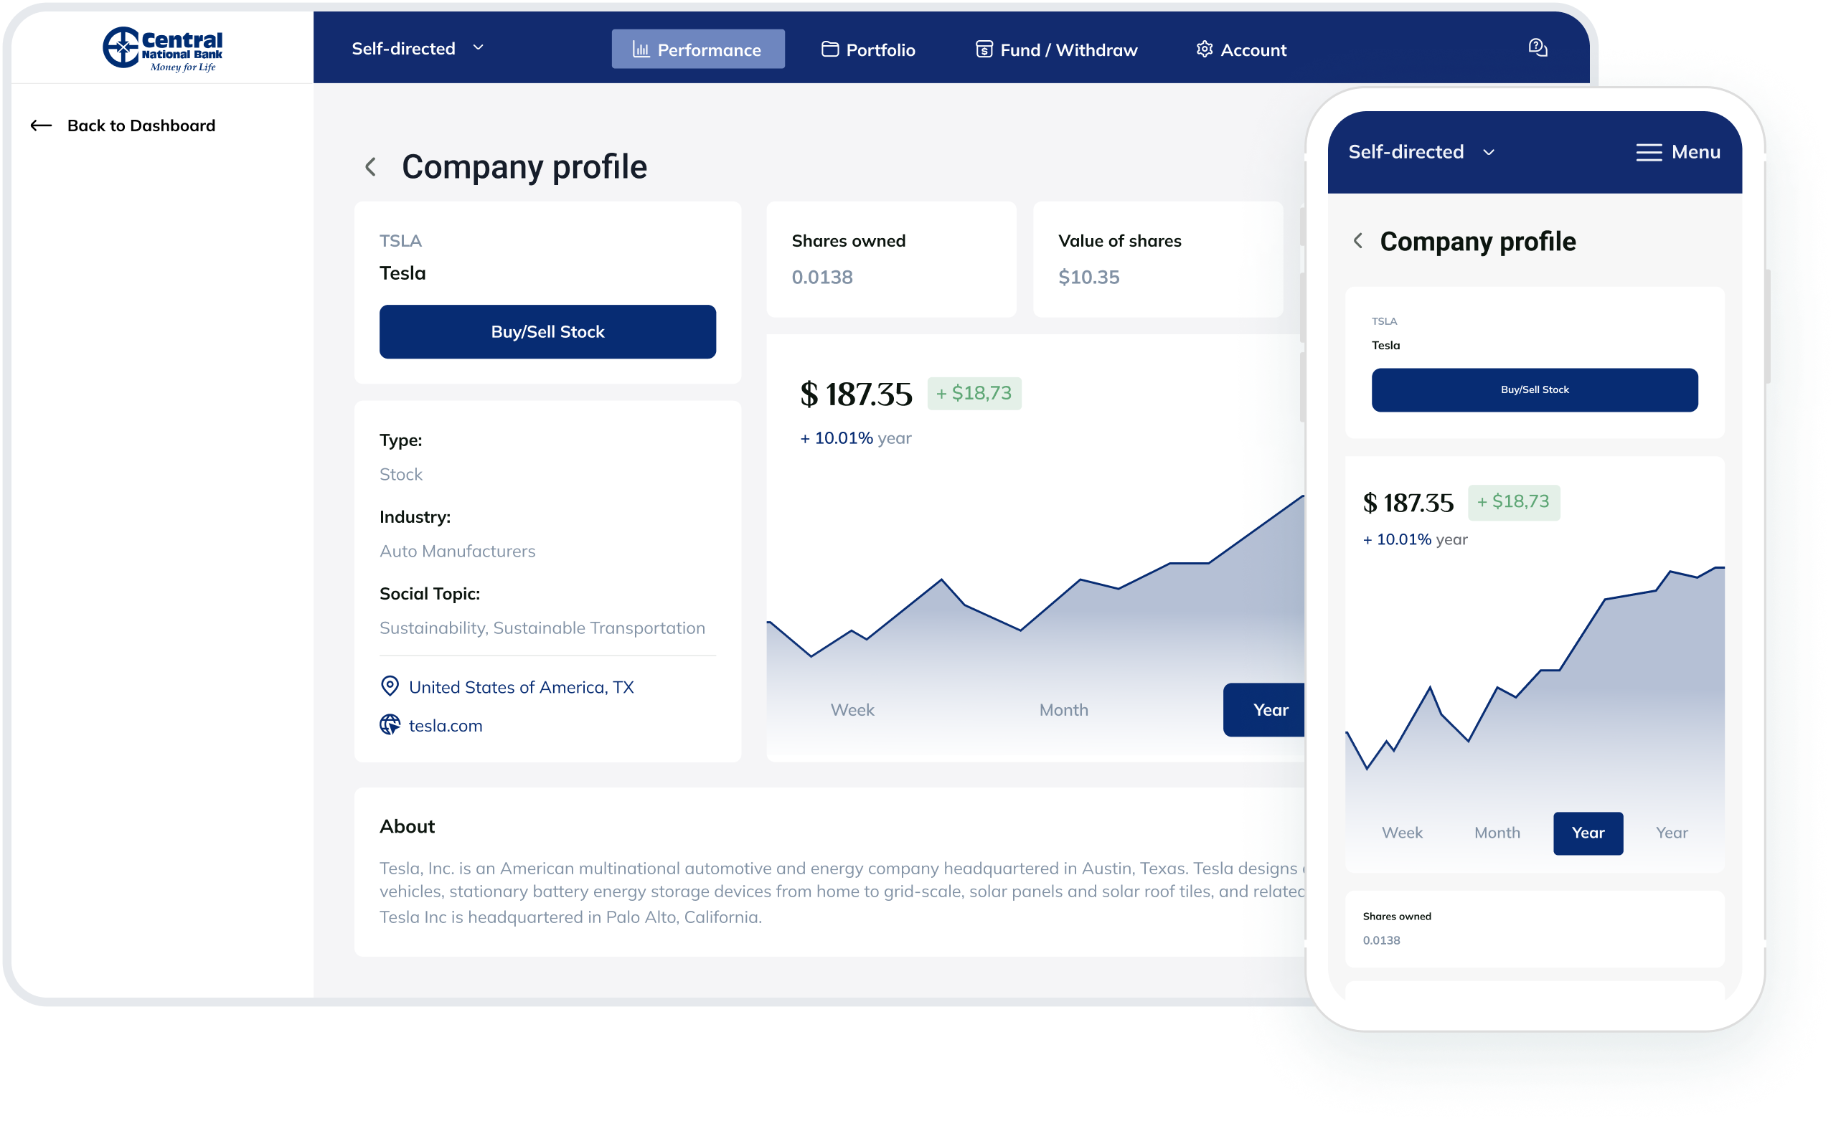
Task: Click the location pin icon for USA TX
Action: point(390,686)
